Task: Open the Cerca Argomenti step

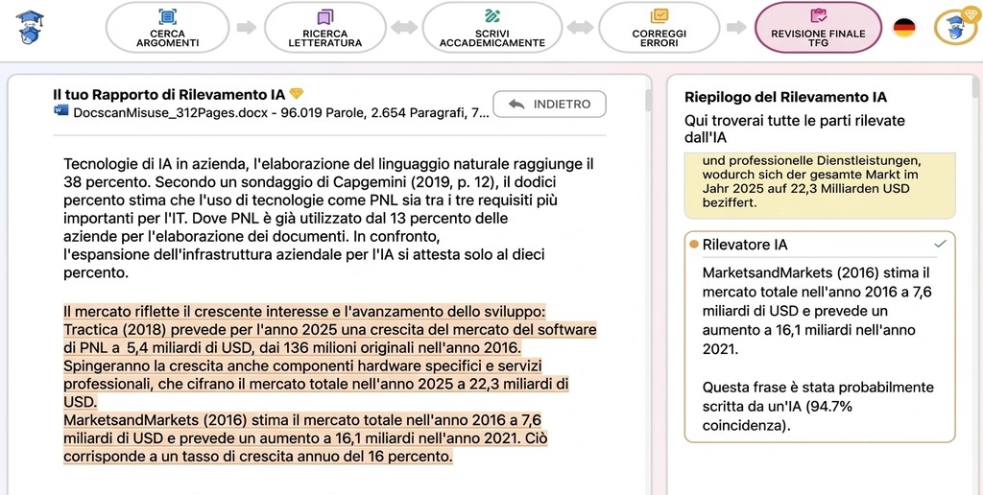Action: pyautogui.click(x=167, y=28)
